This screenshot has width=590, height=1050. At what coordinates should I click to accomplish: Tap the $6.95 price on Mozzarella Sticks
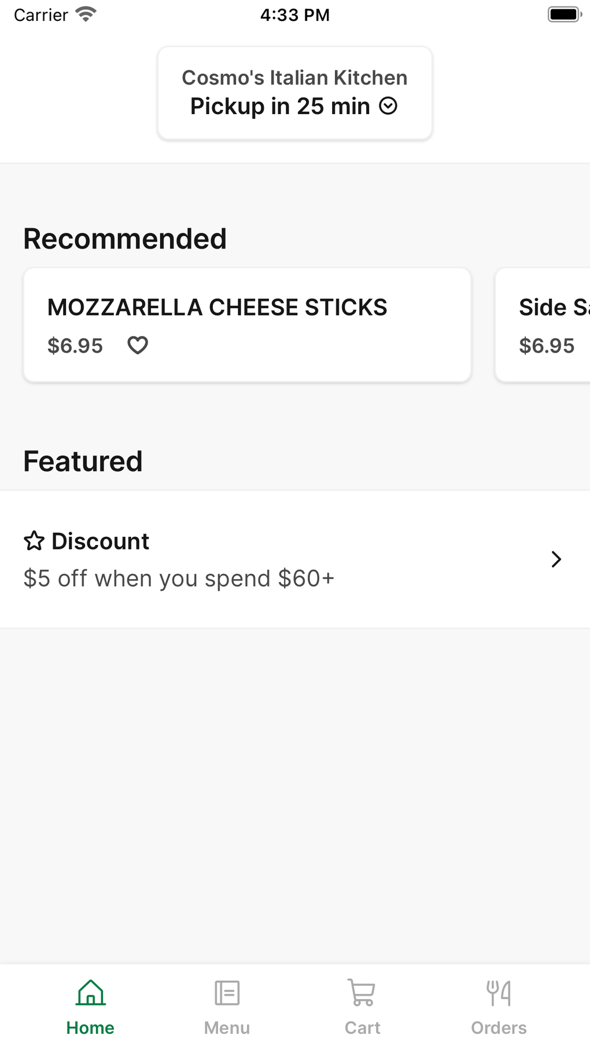(75, 346)
